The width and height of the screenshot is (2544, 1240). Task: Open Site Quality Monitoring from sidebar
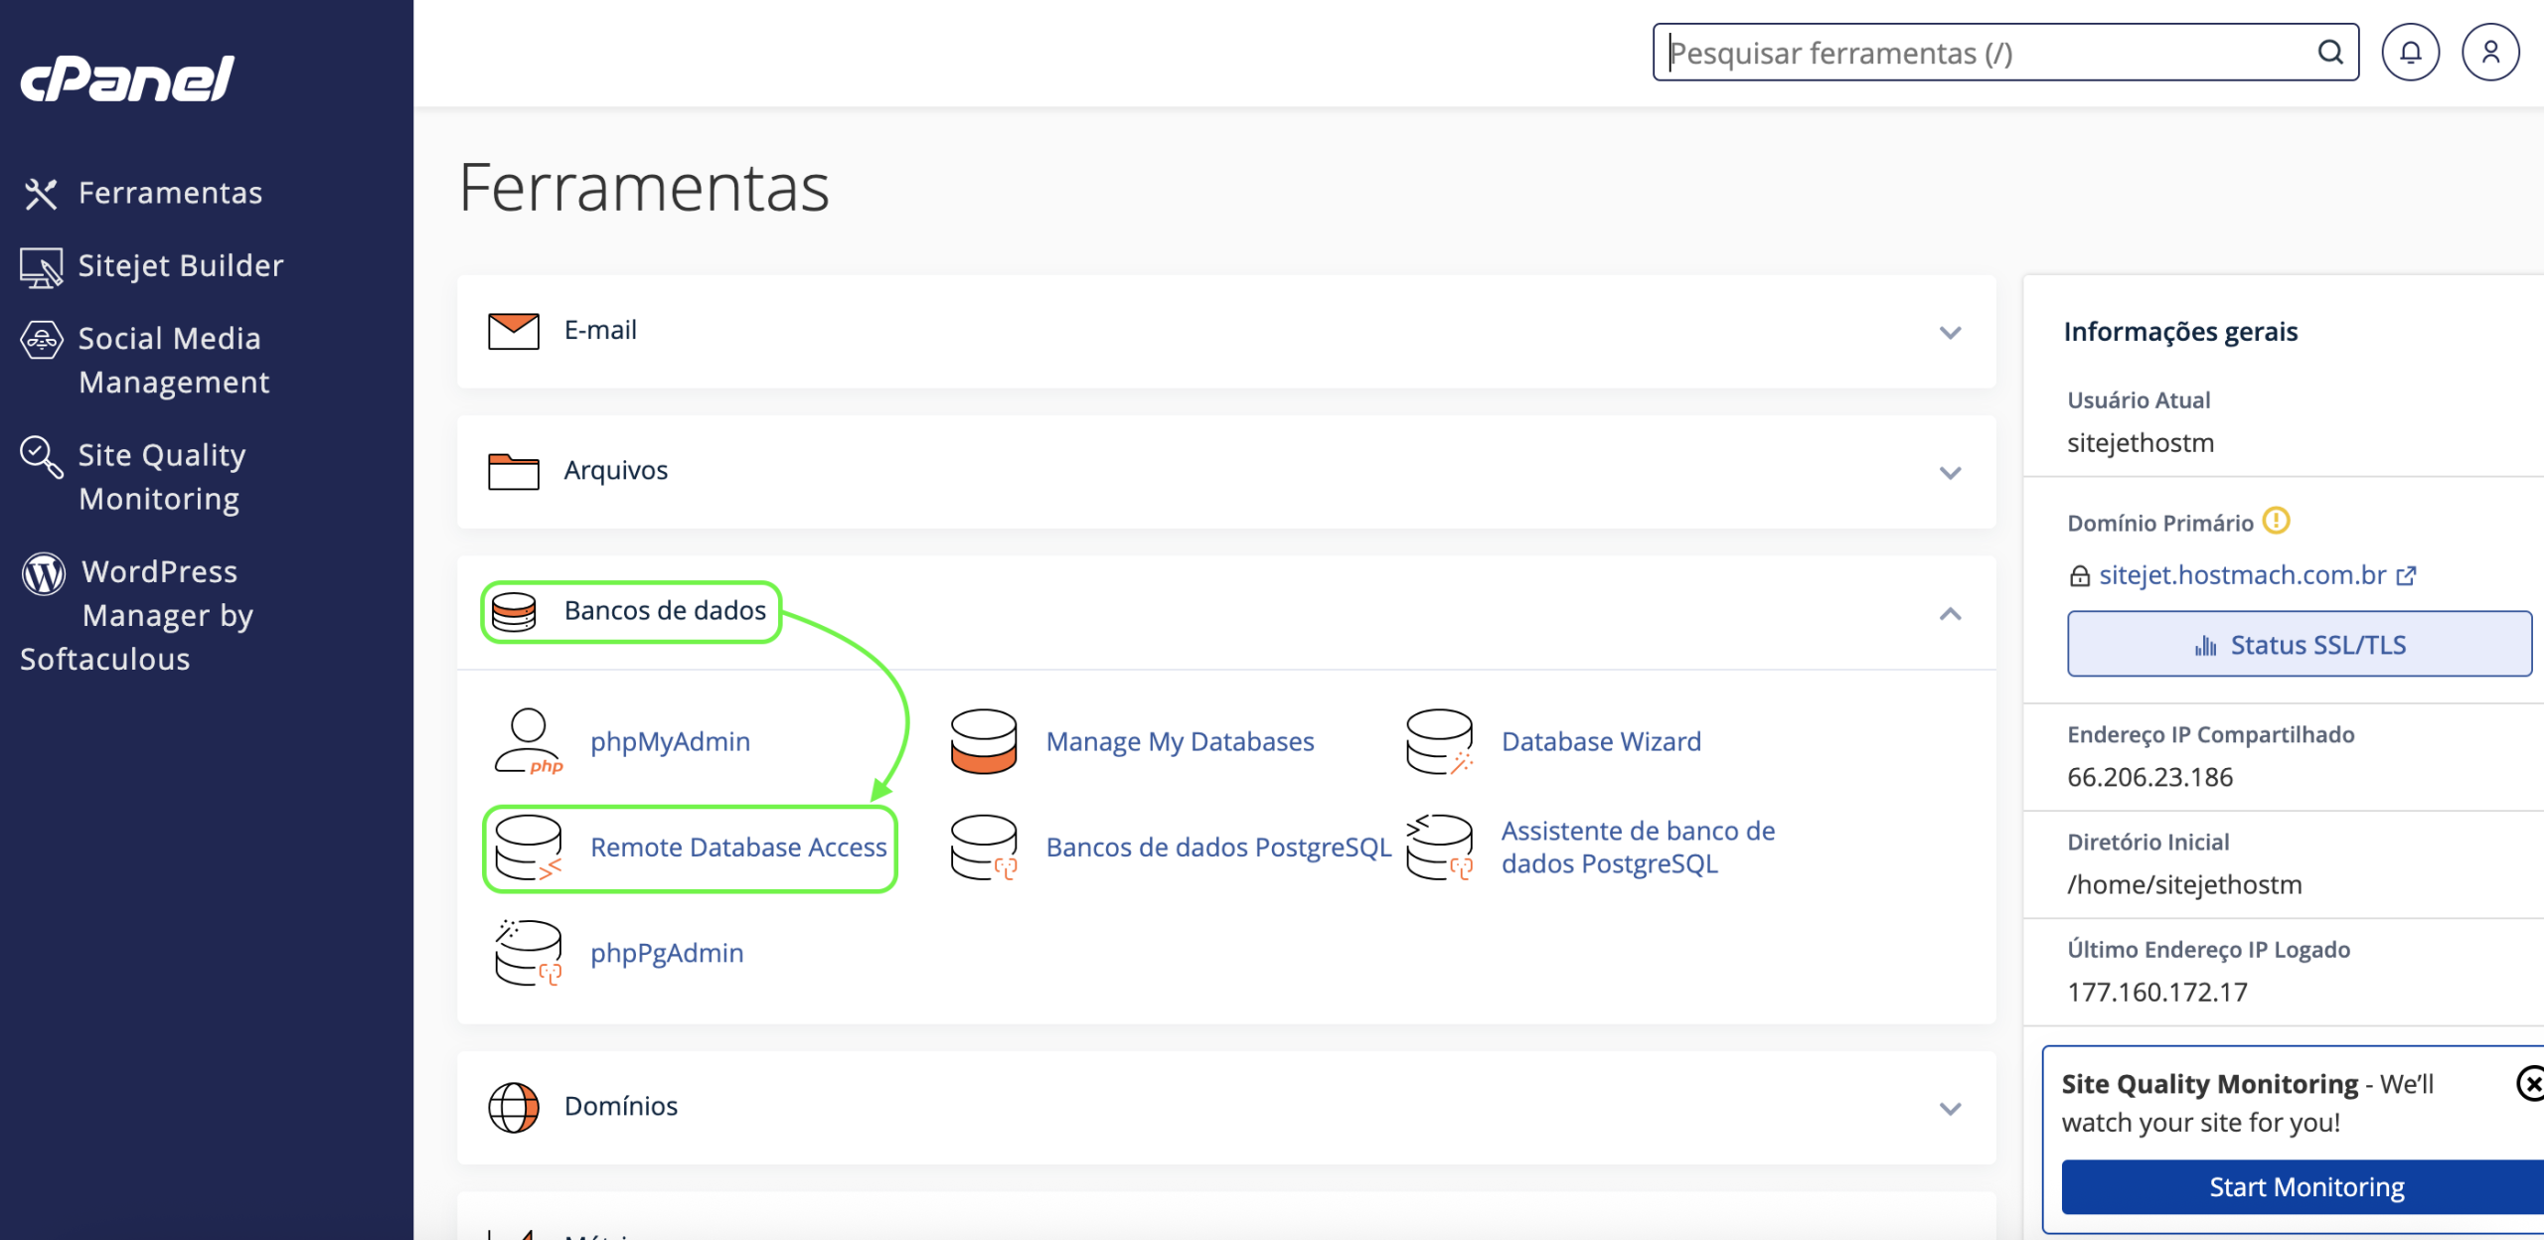[x=162, y=477]
